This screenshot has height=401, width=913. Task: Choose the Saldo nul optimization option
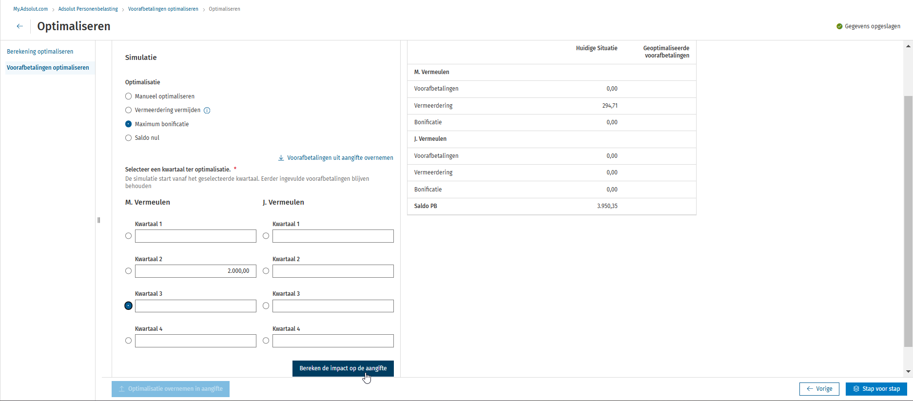129,138
